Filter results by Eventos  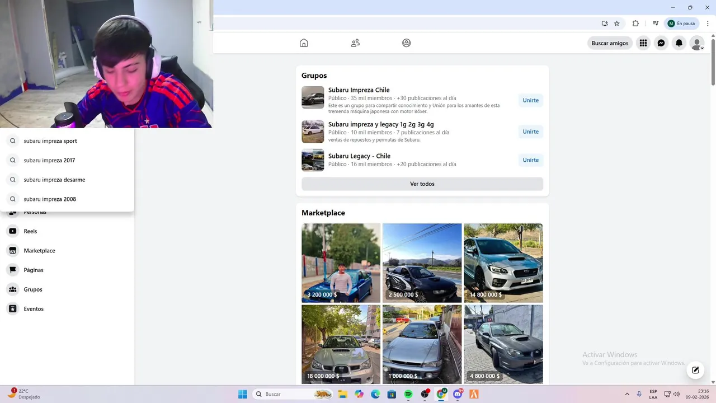[x=67, y=309]
